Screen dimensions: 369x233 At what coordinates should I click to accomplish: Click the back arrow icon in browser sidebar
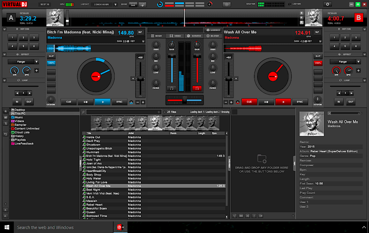click(6, 134)
